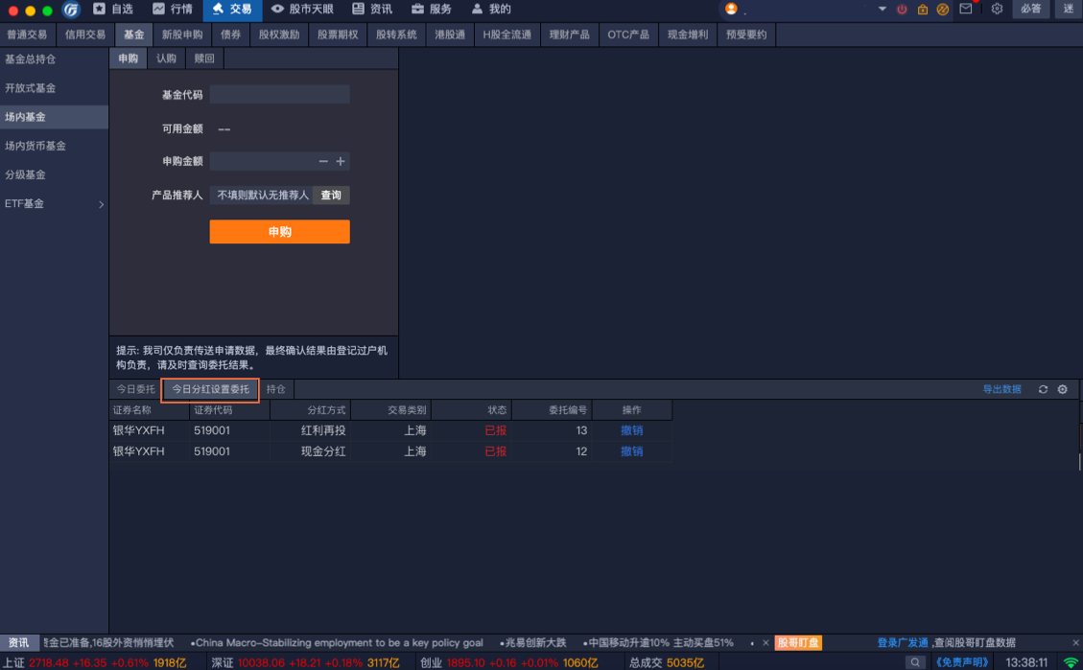Screen dimensions: 1083x670
Task: Click the red power/logout icon
Action: (902, 10)
